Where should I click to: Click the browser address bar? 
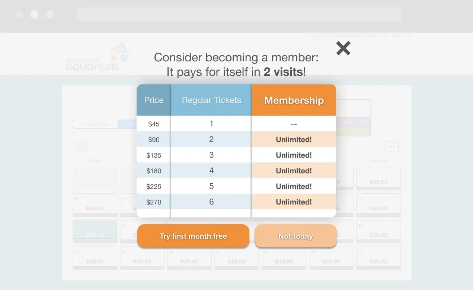(239, 14)
